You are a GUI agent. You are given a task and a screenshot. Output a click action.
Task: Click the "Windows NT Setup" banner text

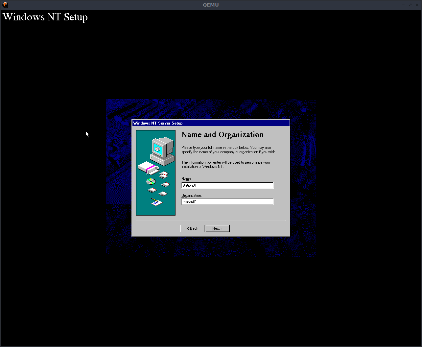pyautogui.click(x=45, y=17)
